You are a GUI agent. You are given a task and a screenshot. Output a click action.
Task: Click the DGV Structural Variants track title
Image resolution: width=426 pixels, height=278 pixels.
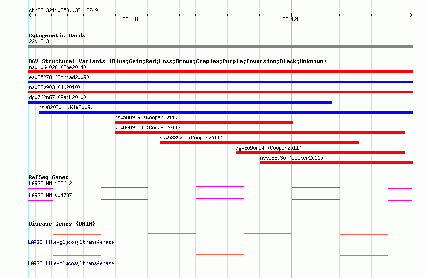click(x=178, y=61)
